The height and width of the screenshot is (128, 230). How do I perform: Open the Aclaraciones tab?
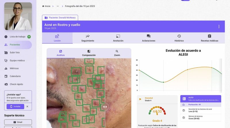coord(148,38)
